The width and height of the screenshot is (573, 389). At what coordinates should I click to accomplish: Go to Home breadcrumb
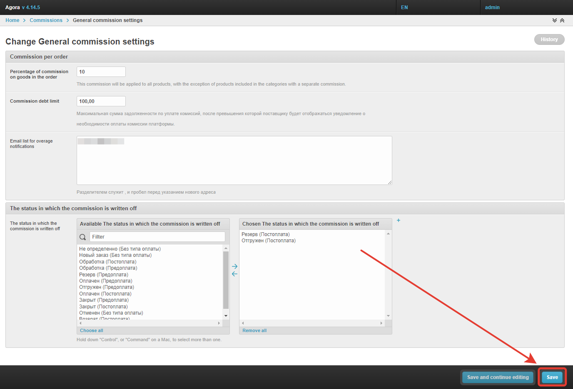click(12, 20)
